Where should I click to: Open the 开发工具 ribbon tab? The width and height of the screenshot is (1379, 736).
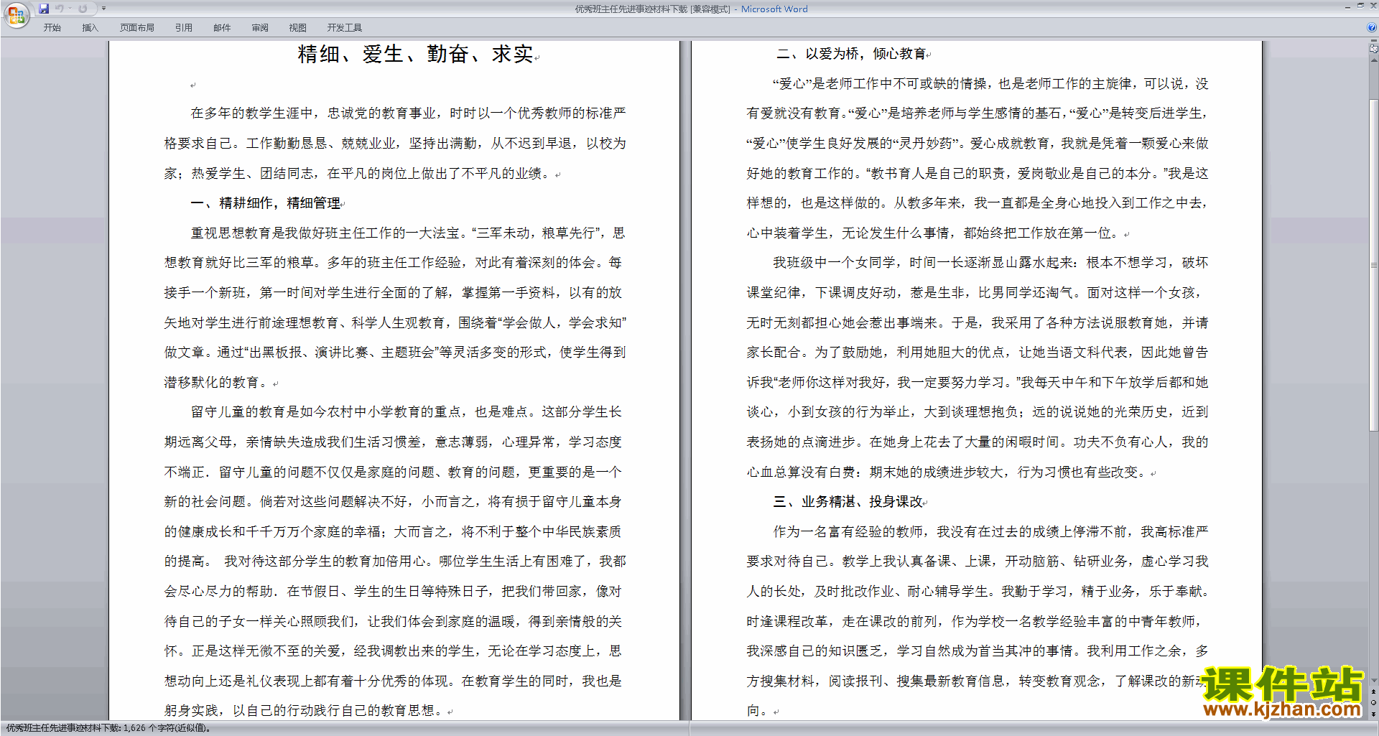tap(345, 28)
